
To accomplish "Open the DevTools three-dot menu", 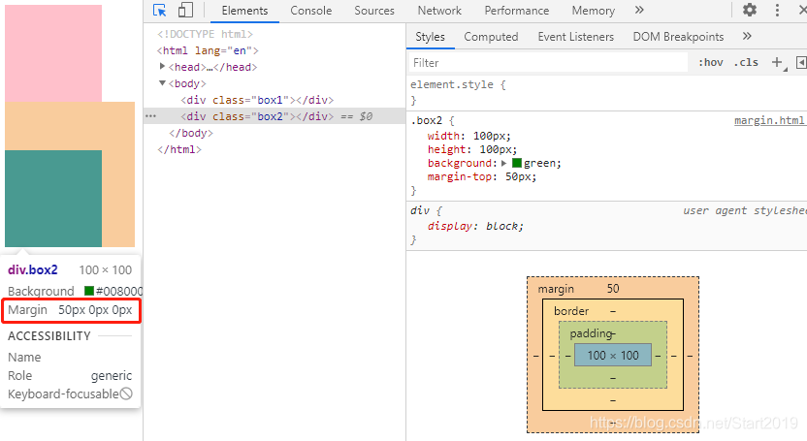I will [777, 11].
